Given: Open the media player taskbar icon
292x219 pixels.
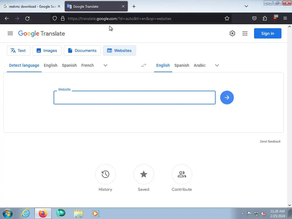Looking at the screenshot, I should [96, 213].
